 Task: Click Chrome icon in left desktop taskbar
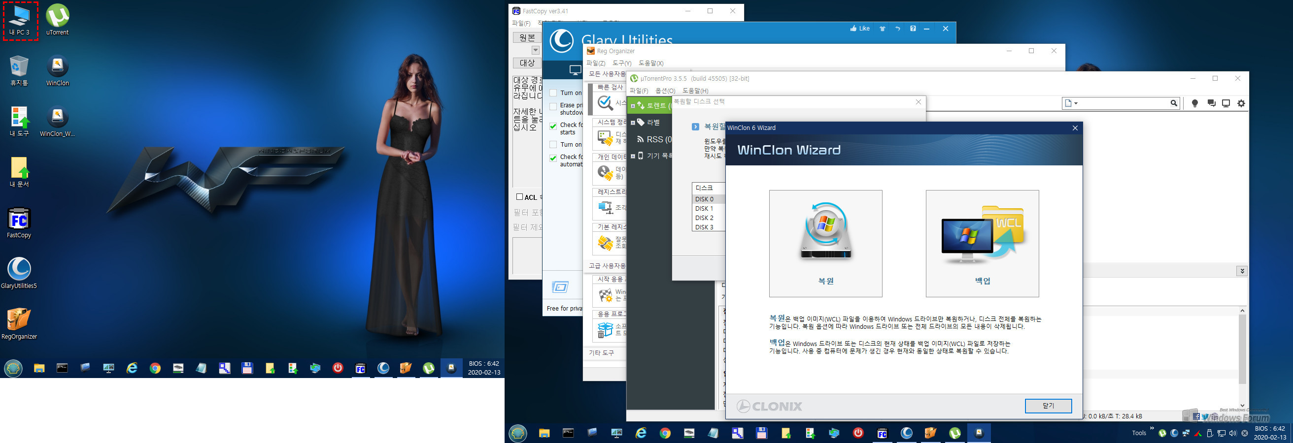point(155,368)
